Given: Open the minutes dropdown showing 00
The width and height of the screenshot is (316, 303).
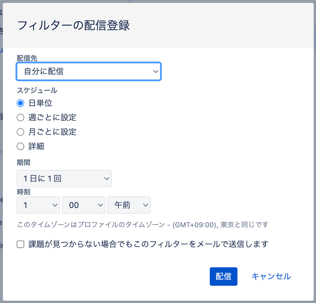Looking at the screenshot, I should 84,205.
